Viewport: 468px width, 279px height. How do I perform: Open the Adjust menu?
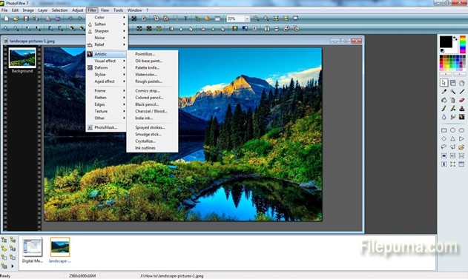point(78,10)
